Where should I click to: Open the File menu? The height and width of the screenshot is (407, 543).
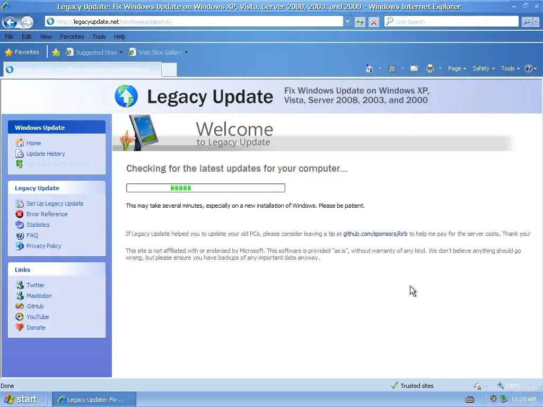[x=10, y=37]
